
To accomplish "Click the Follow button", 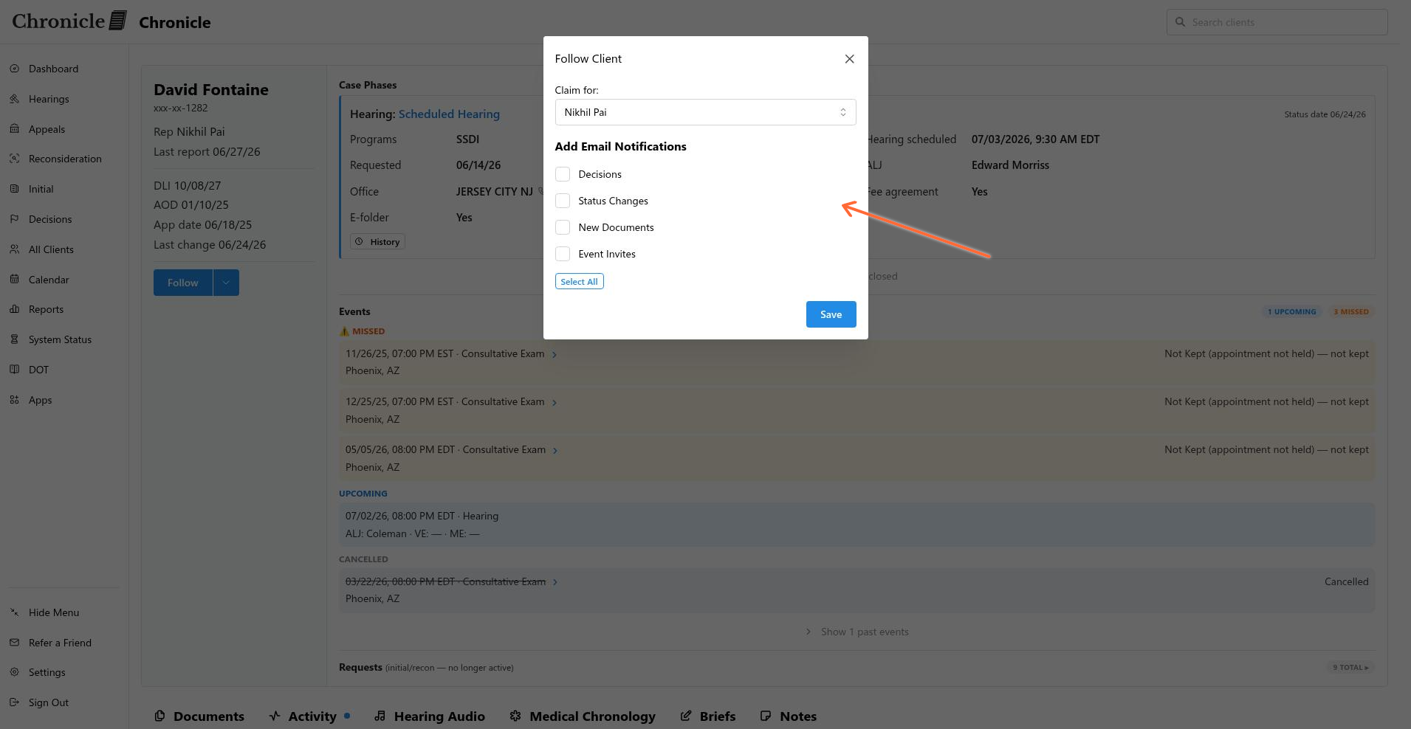I will tap(182, 283).
